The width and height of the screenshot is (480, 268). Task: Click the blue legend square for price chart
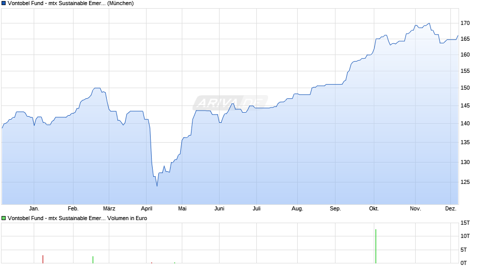pyautogui.click(x=4, y=4)
